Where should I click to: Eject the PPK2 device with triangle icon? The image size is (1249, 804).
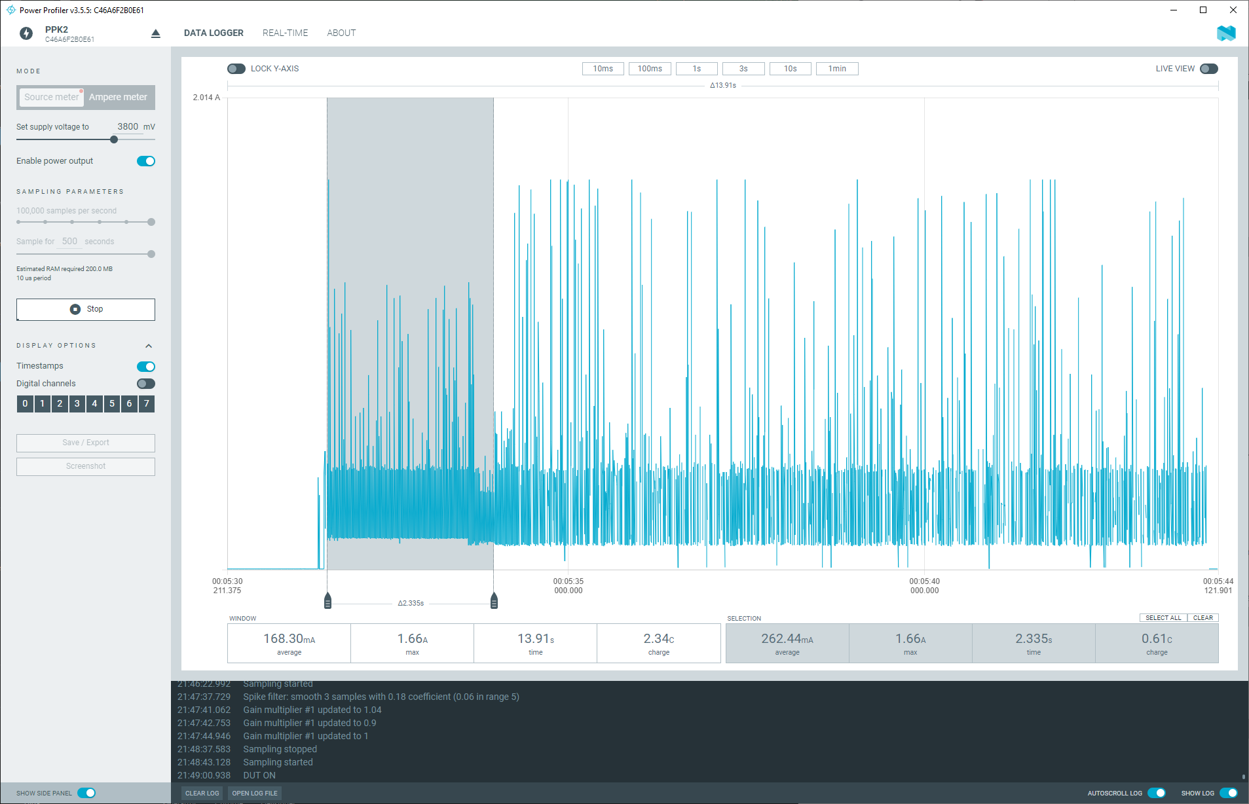pyautogui.click(x=156, y=33)
